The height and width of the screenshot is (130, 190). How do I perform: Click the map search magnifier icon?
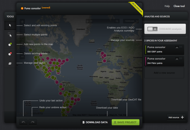[117, 21]
